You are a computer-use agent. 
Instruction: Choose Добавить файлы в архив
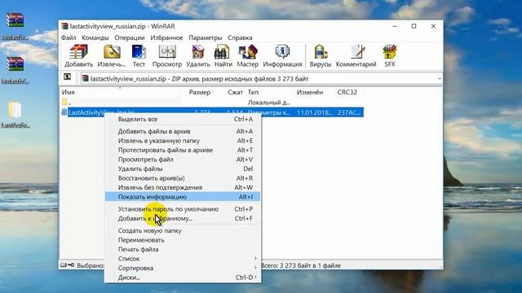183,131
